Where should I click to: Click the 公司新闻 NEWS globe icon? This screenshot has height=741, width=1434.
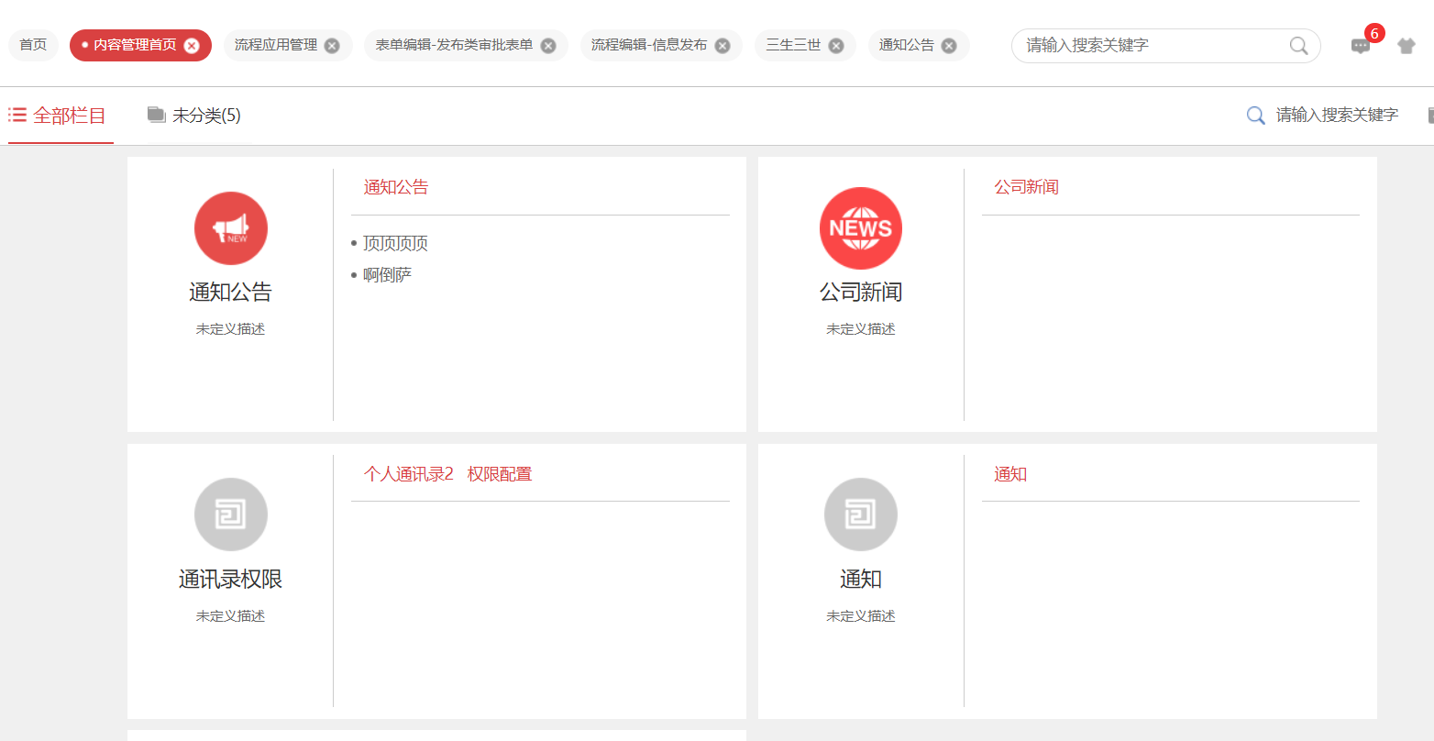861,228
